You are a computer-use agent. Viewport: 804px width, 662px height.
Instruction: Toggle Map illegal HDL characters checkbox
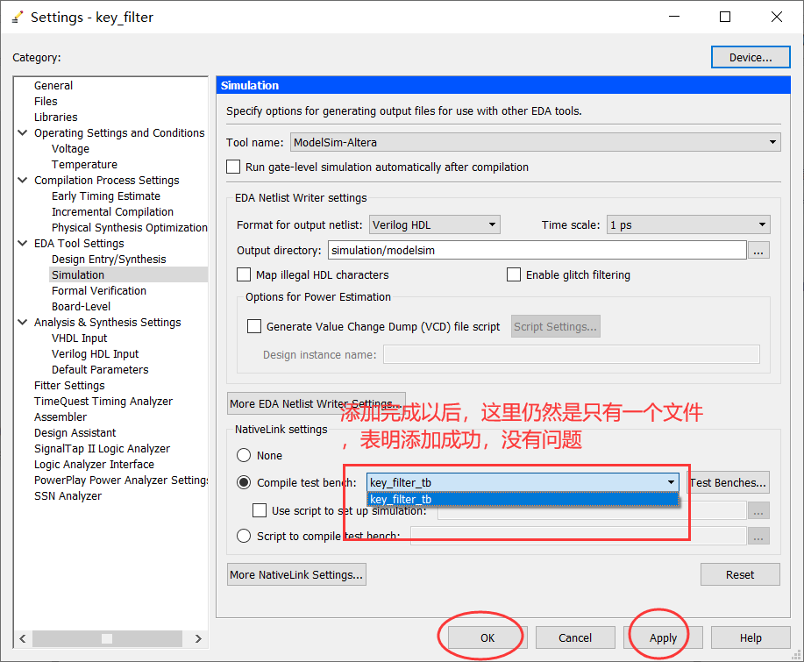(x=244, y=274)
